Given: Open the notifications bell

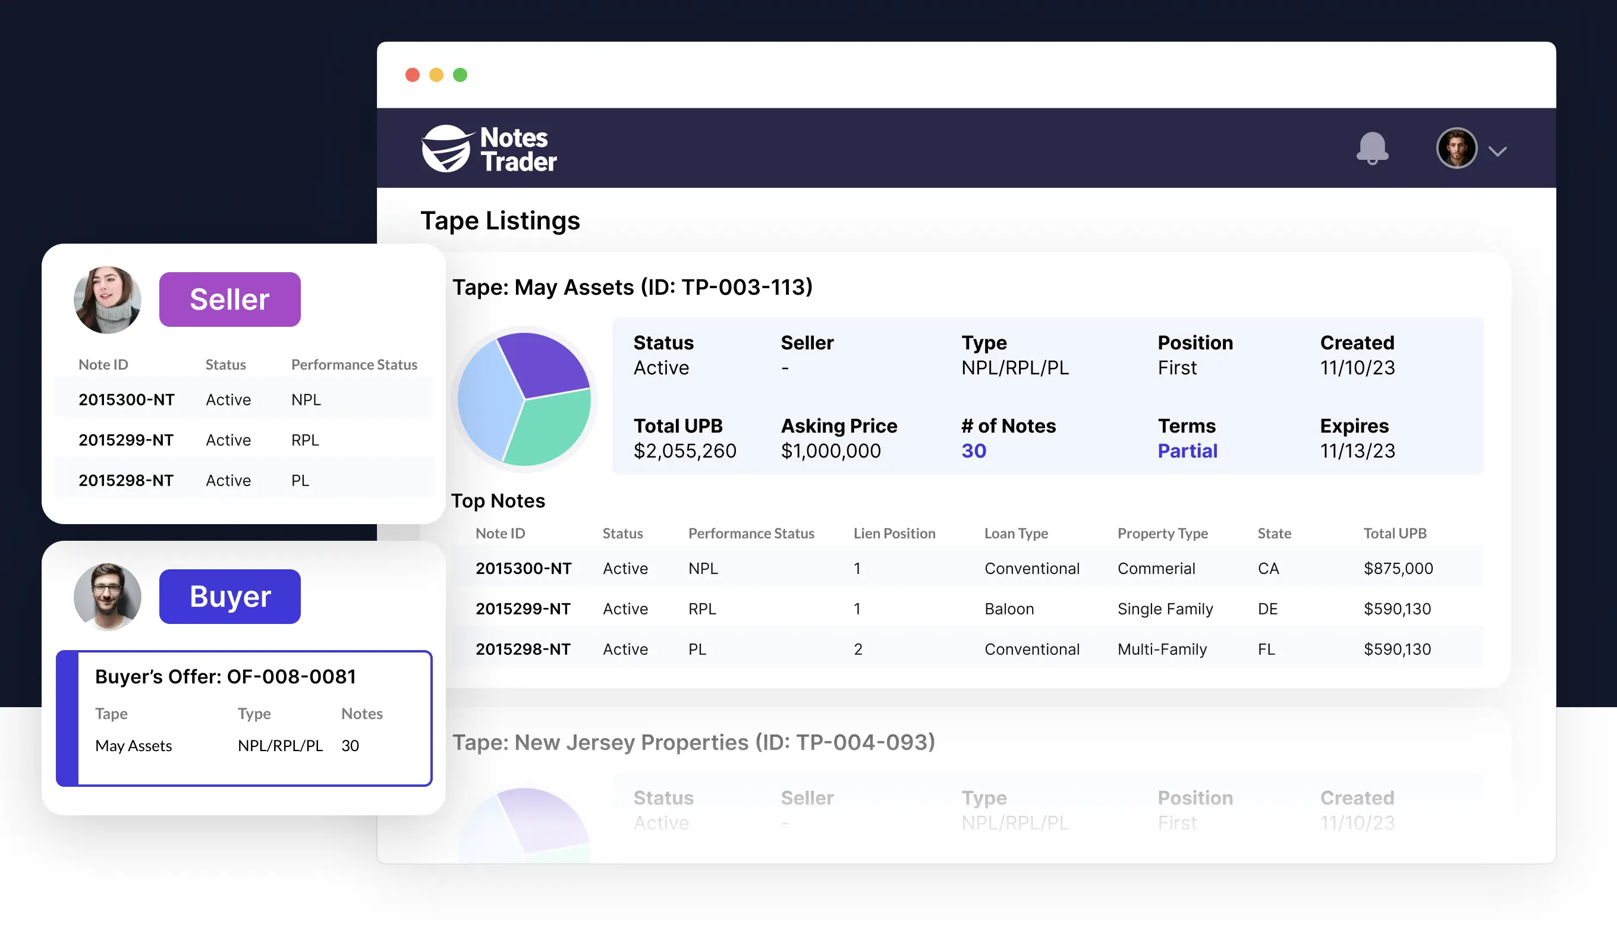Looking at the screenshot, I should 1372,148.
